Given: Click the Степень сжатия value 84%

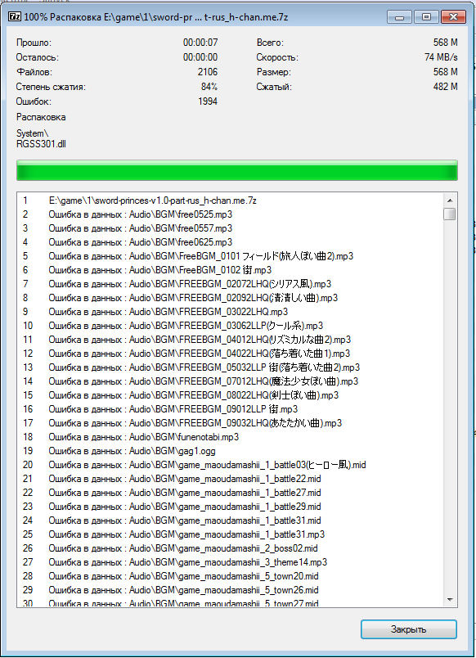Looking at the screenshot, I should [209, 87].
